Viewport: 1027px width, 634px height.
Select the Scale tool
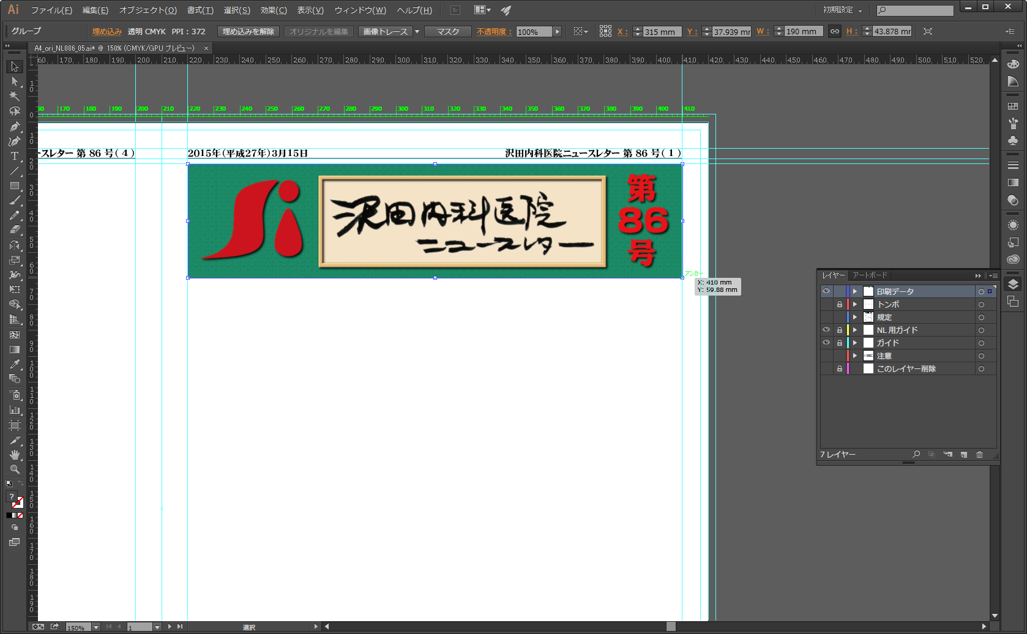(x=15, y=260)
